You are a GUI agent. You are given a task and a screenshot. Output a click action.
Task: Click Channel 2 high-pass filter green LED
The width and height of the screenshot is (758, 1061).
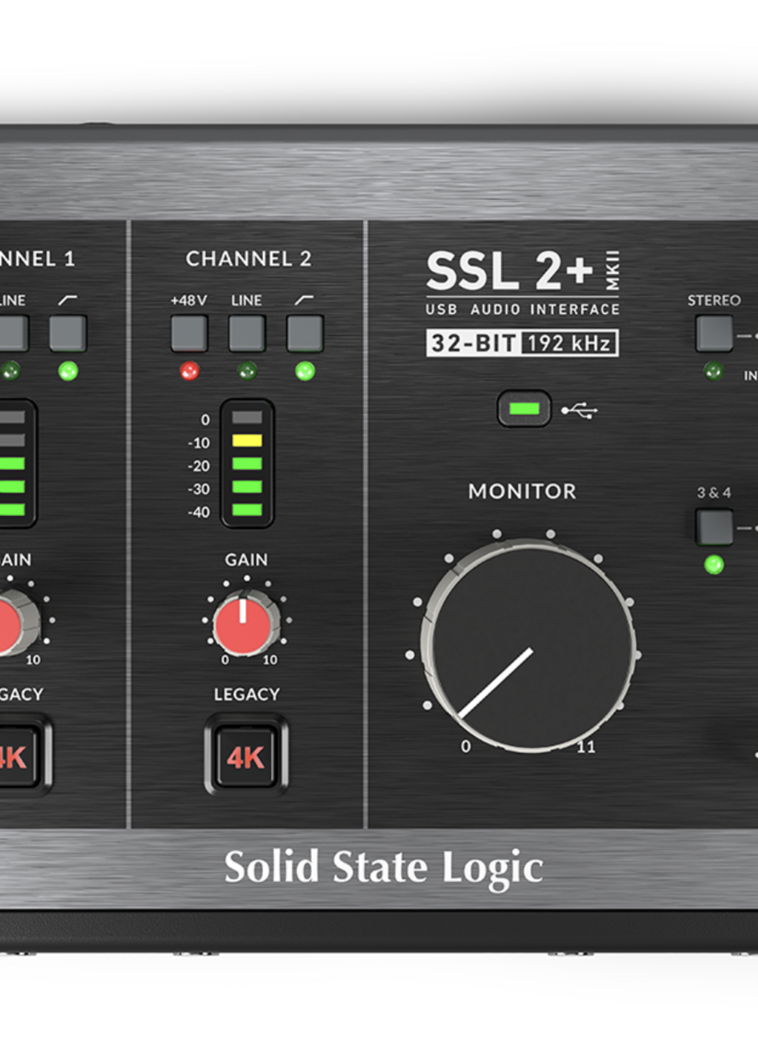click(x=305, y=372)
